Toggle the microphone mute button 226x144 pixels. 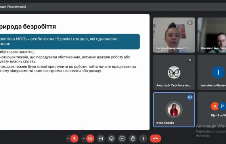75,138
